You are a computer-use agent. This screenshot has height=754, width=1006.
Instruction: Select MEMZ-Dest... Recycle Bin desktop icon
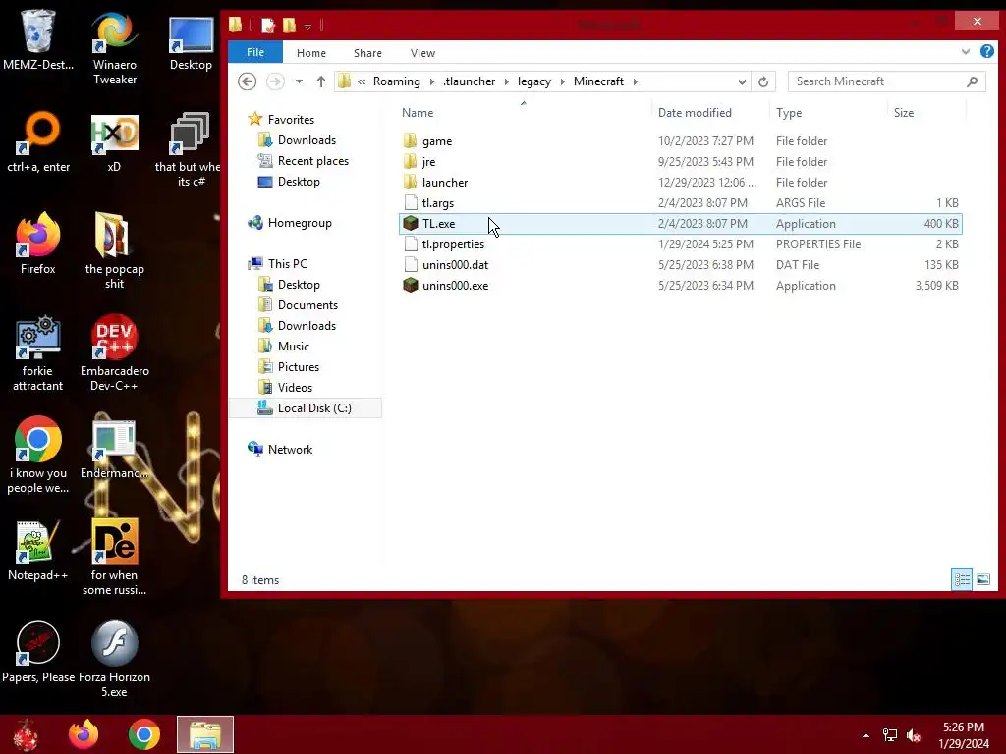38,39
